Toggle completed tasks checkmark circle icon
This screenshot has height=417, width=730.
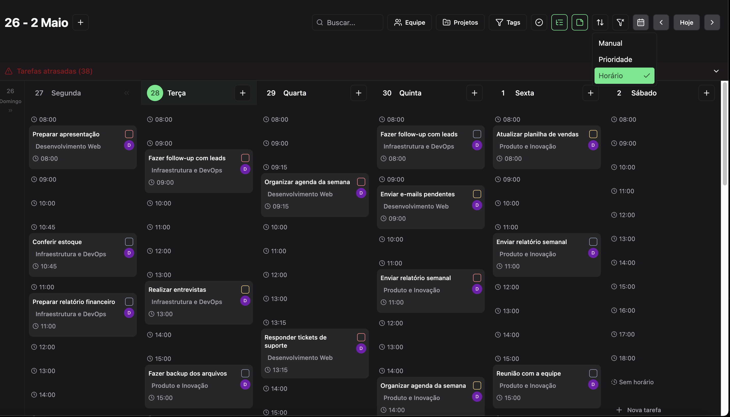click(539, 22)
